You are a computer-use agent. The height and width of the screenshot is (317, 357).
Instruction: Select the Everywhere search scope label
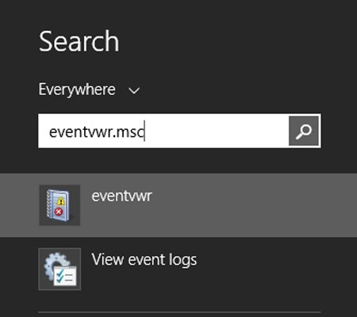77,90
